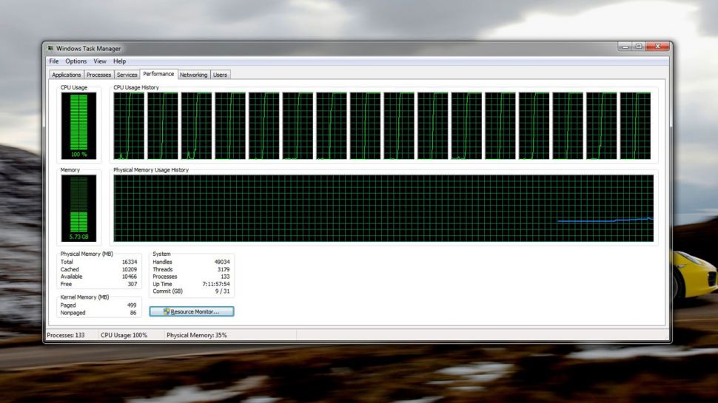718x403 pixels.
Task: Close the Windows Task Manager window
Action: coord(657,47)
